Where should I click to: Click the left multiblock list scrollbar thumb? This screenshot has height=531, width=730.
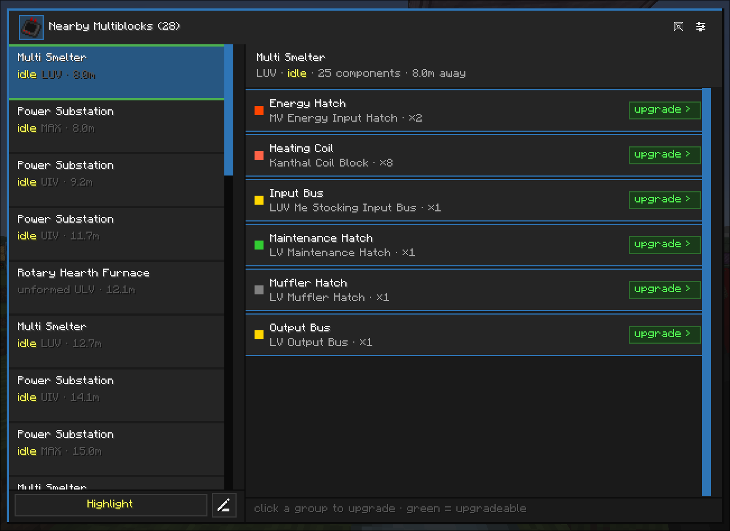point(229,110)
